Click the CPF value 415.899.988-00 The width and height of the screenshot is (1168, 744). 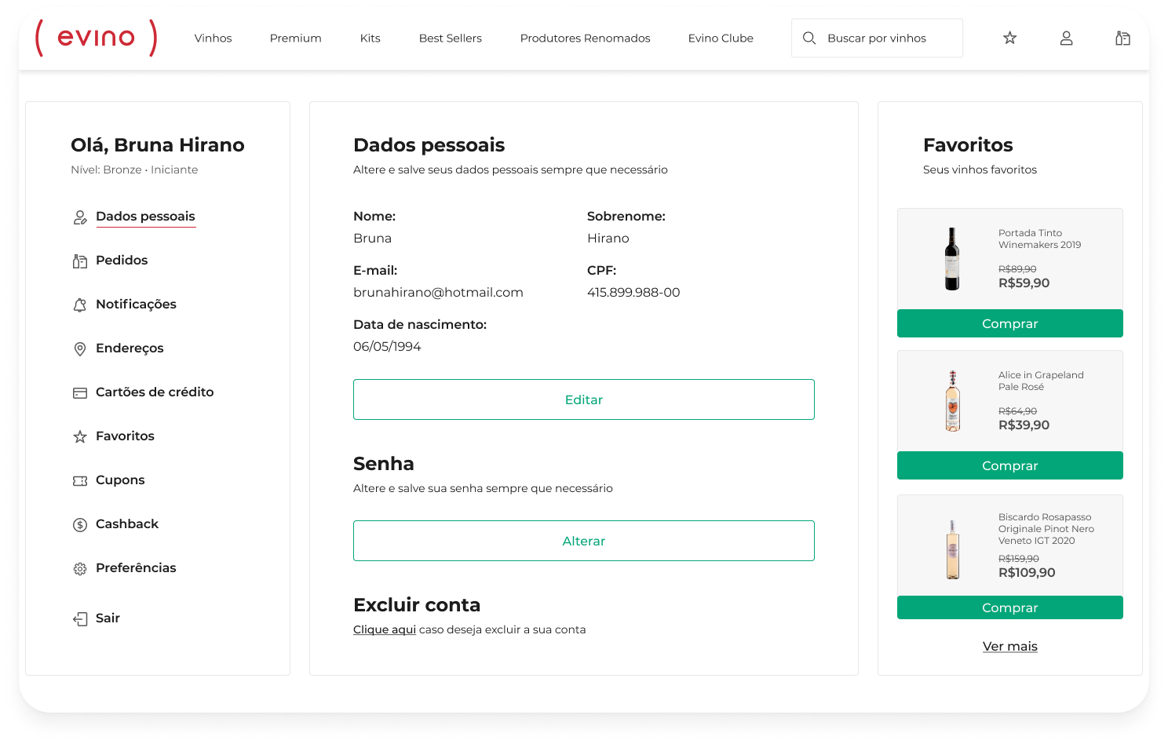(x=633, y=292)
